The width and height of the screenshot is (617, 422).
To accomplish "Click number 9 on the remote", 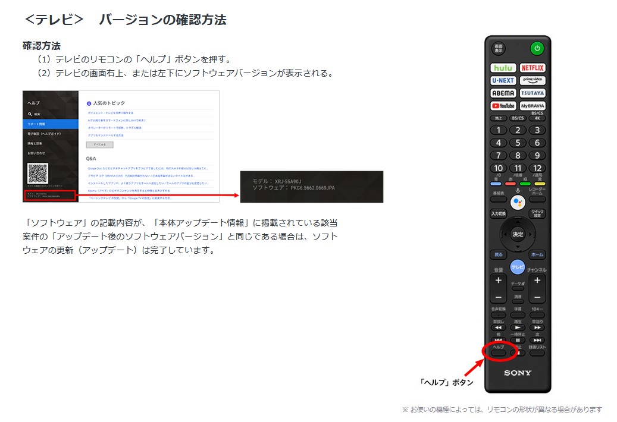I will tap(537, 155).
